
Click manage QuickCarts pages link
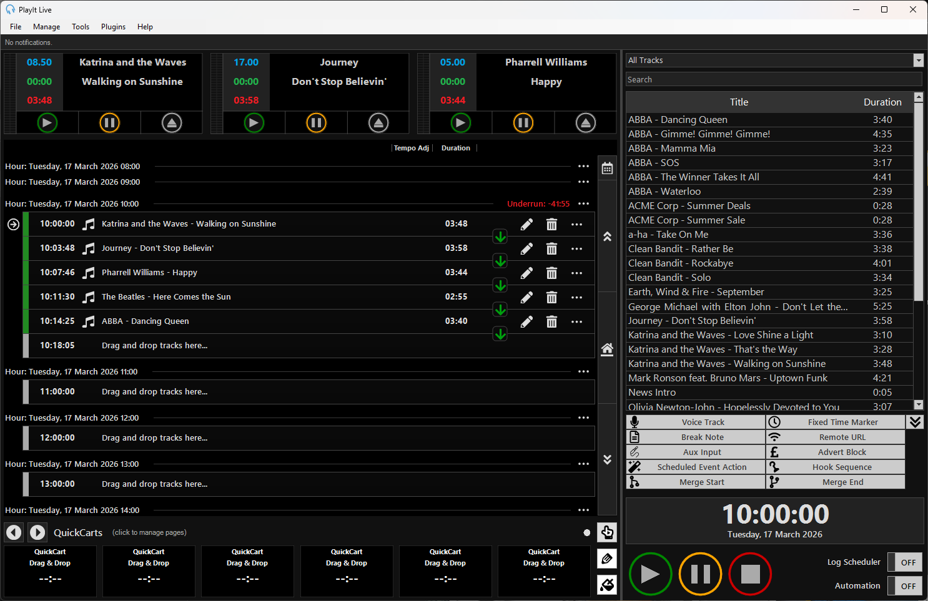(149, 532)
